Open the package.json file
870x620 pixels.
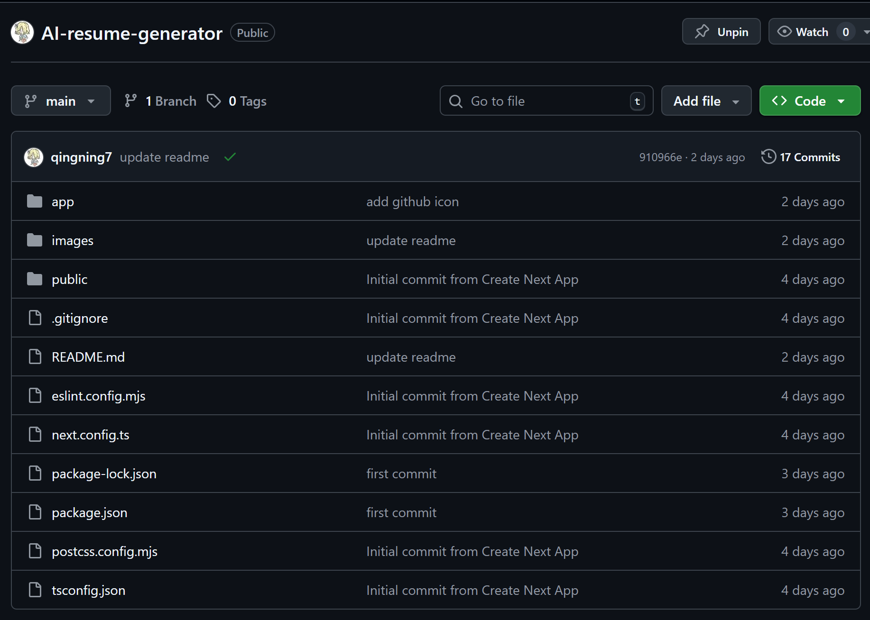pyautogui.click(x=90, y=512)
